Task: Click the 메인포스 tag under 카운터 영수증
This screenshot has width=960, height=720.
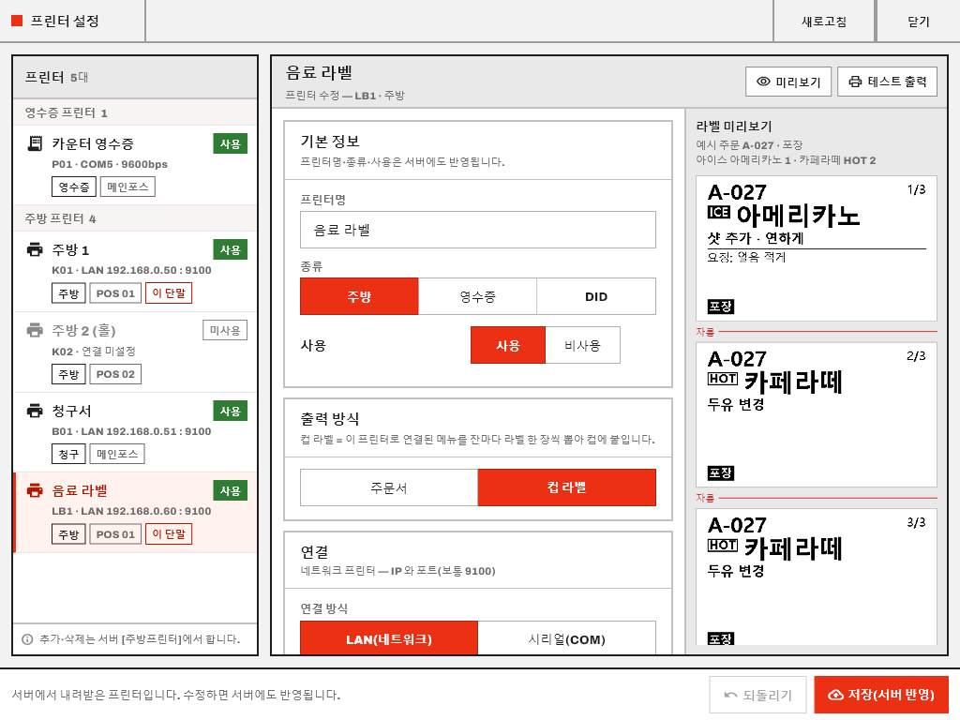Action: coord(127,187)
